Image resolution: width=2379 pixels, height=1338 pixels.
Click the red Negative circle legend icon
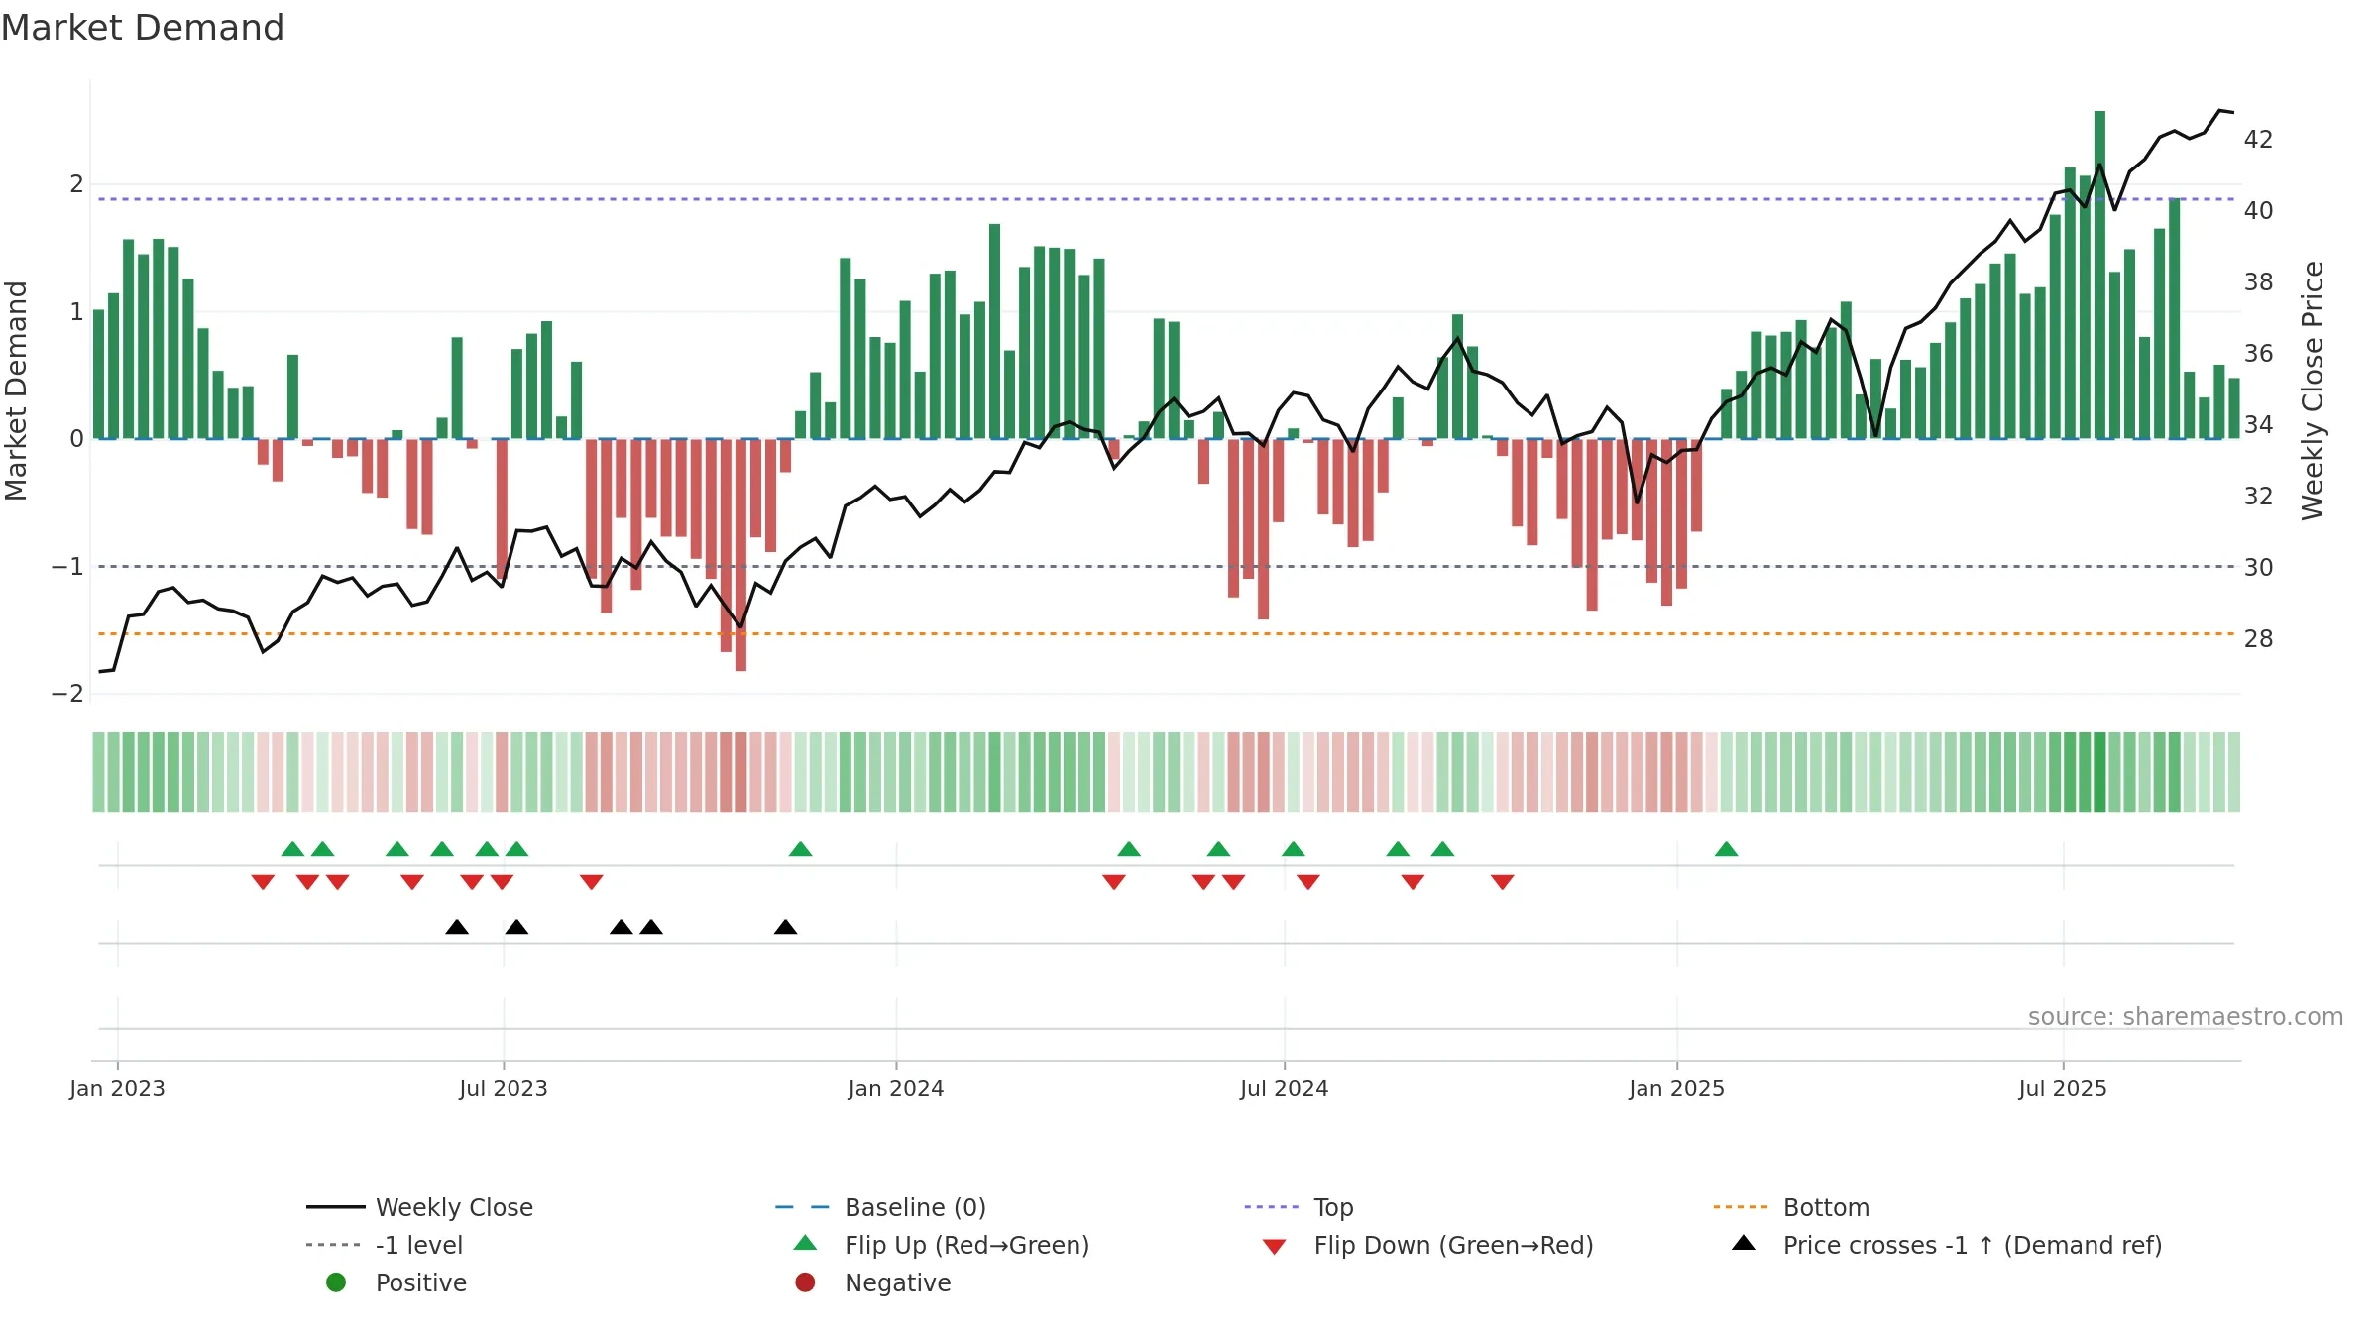pos(805,1282)
